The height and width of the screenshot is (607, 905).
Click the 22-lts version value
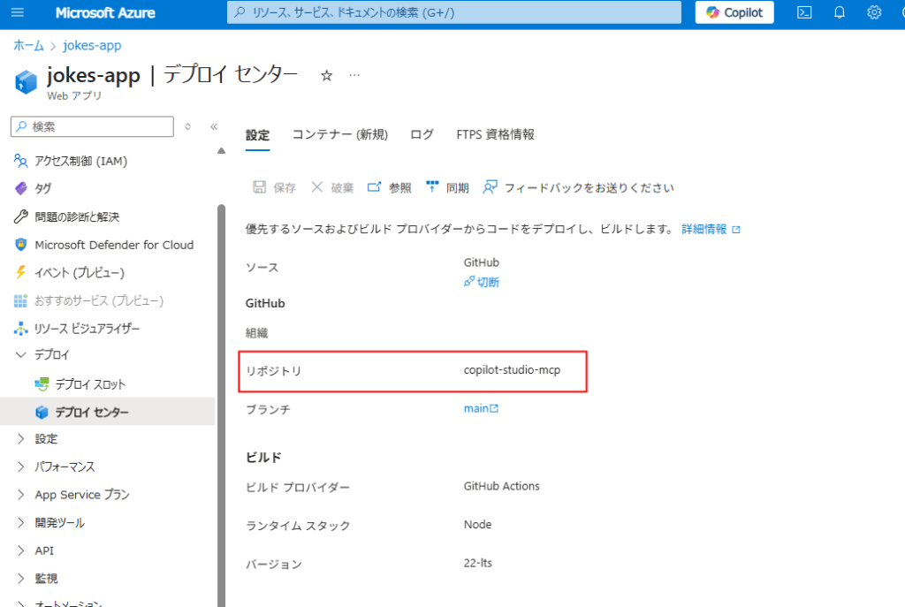click(x=478, y=563)
